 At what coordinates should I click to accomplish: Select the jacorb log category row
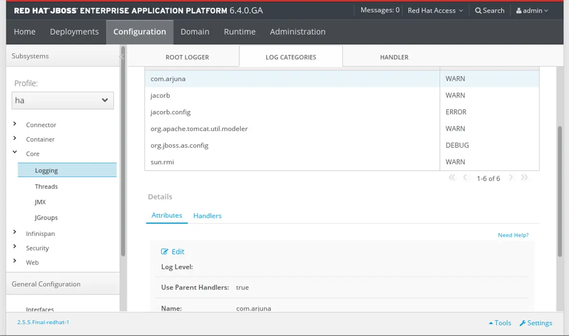(342, 95)
